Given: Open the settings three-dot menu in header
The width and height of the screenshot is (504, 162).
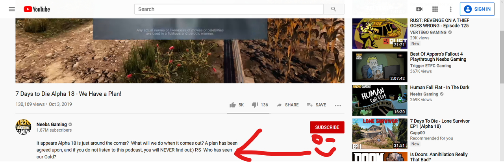Looking at the screenshot, I should [x=451, y=9].
